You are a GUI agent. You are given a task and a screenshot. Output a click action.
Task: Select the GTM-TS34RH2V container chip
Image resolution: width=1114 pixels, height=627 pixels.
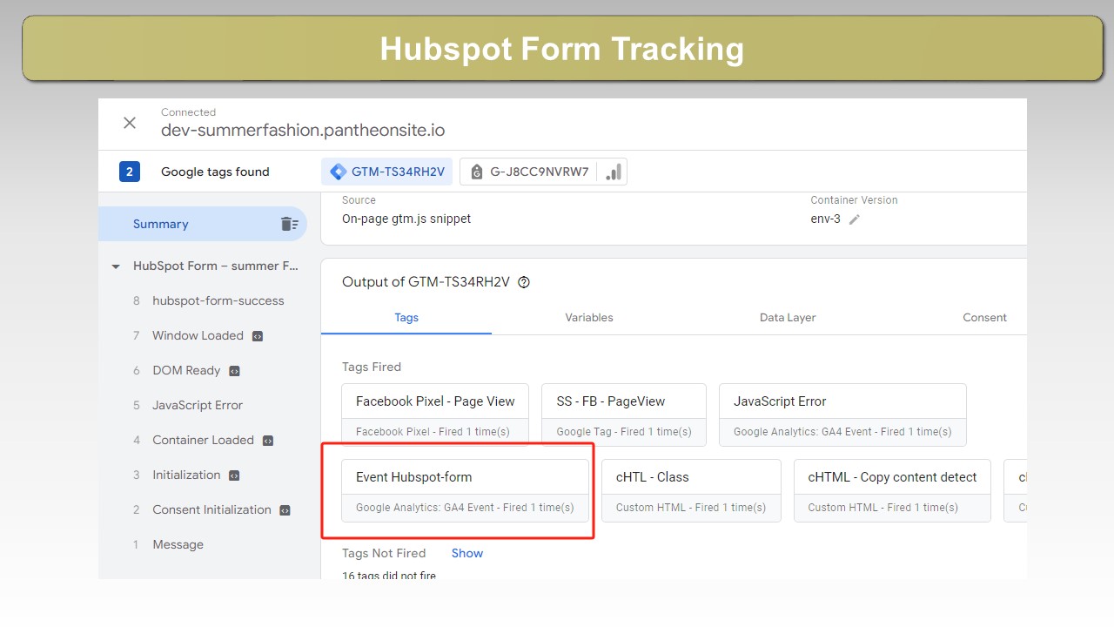coord(387,172)
